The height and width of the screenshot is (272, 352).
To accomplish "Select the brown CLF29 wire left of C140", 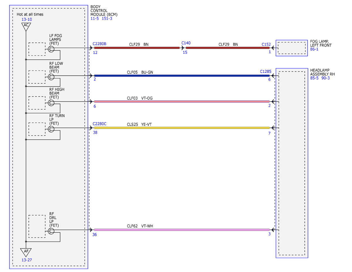I will tap(137, 48).
